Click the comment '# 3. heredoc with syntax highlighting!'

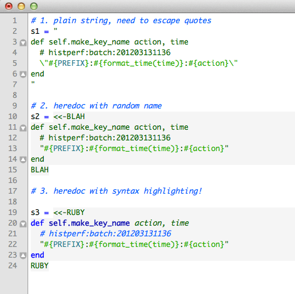[116, 191]
